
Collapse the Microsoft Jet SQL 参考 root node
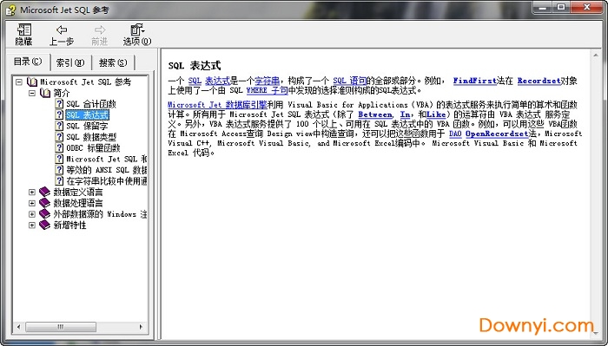point(18,82)
